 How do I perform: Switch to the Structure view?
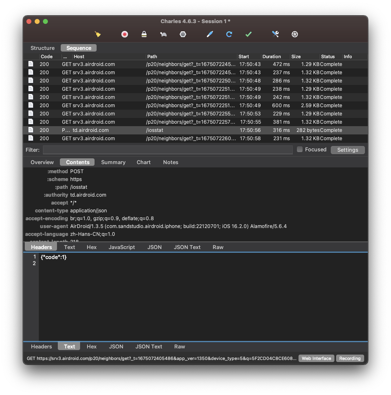(43, 48)
